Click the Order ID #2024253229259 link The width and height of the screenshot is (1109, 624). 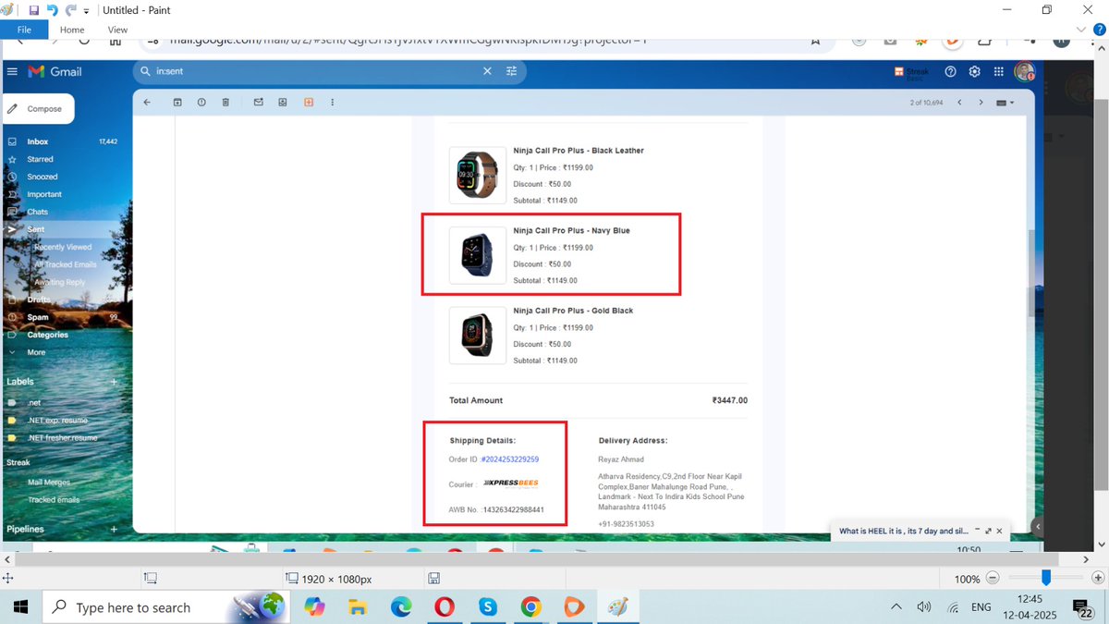tap(510, 459)
